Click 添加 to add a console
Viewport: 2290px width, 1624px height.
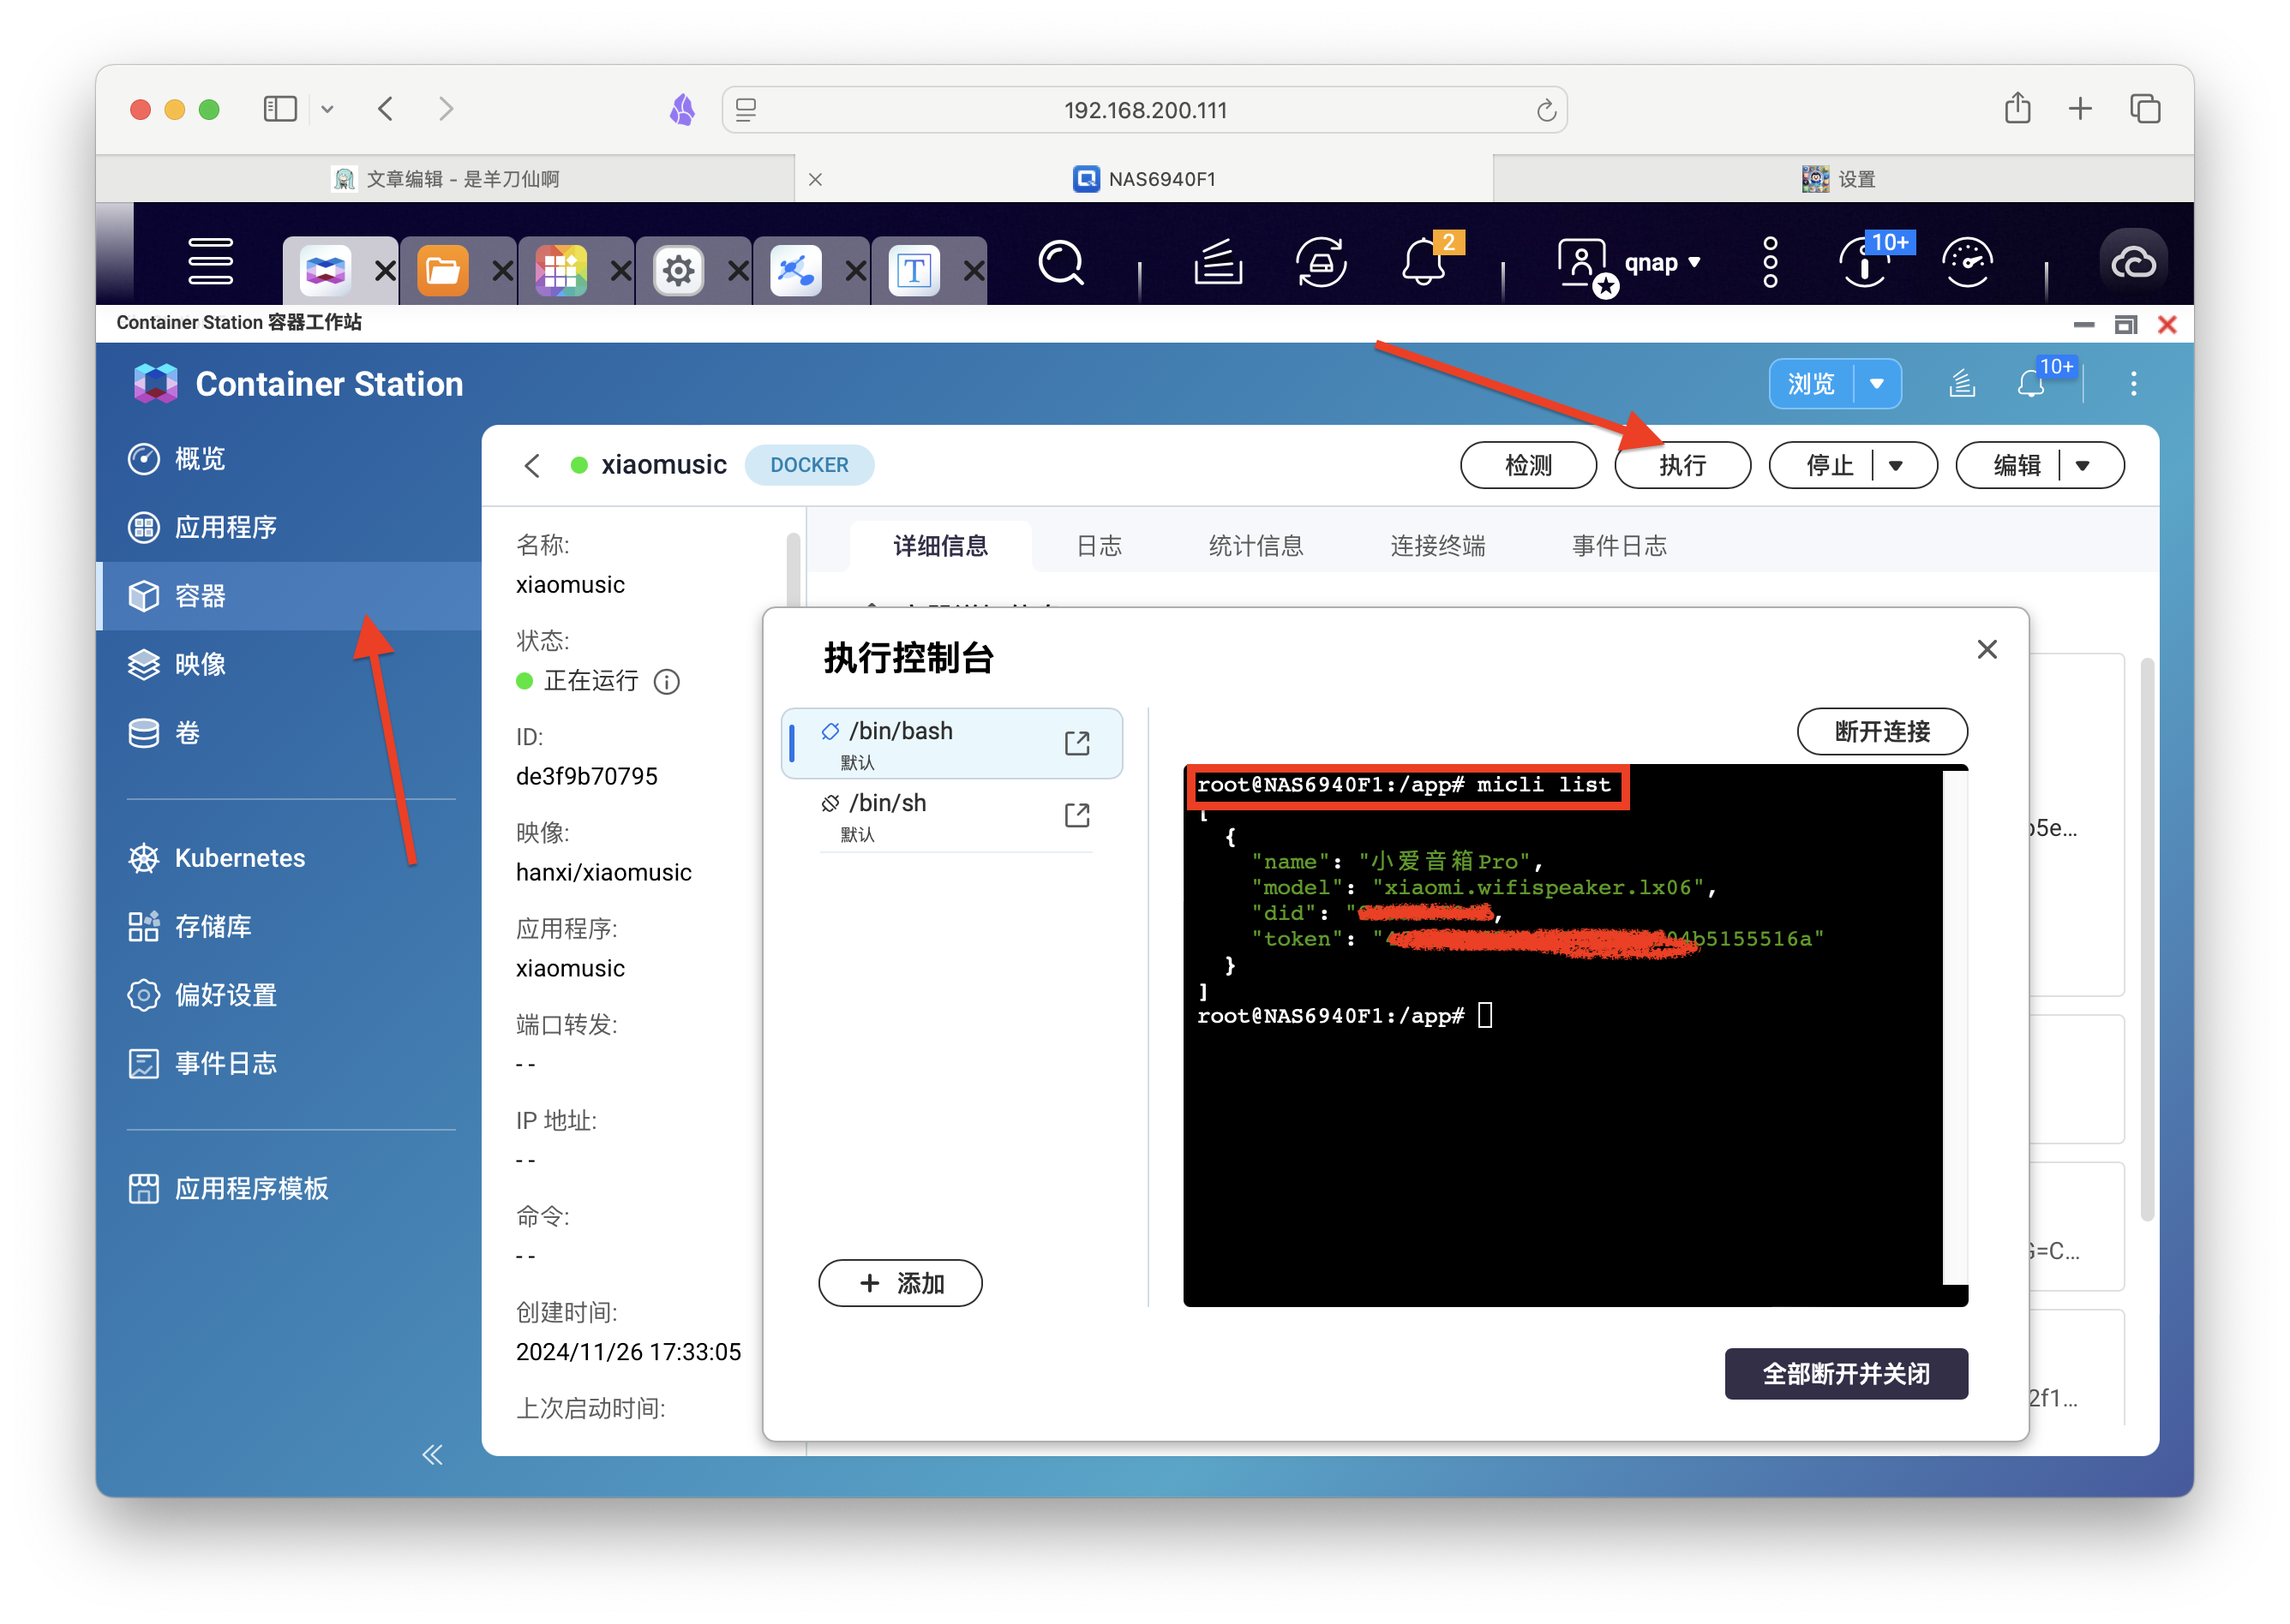click(x=899, y=1283)
